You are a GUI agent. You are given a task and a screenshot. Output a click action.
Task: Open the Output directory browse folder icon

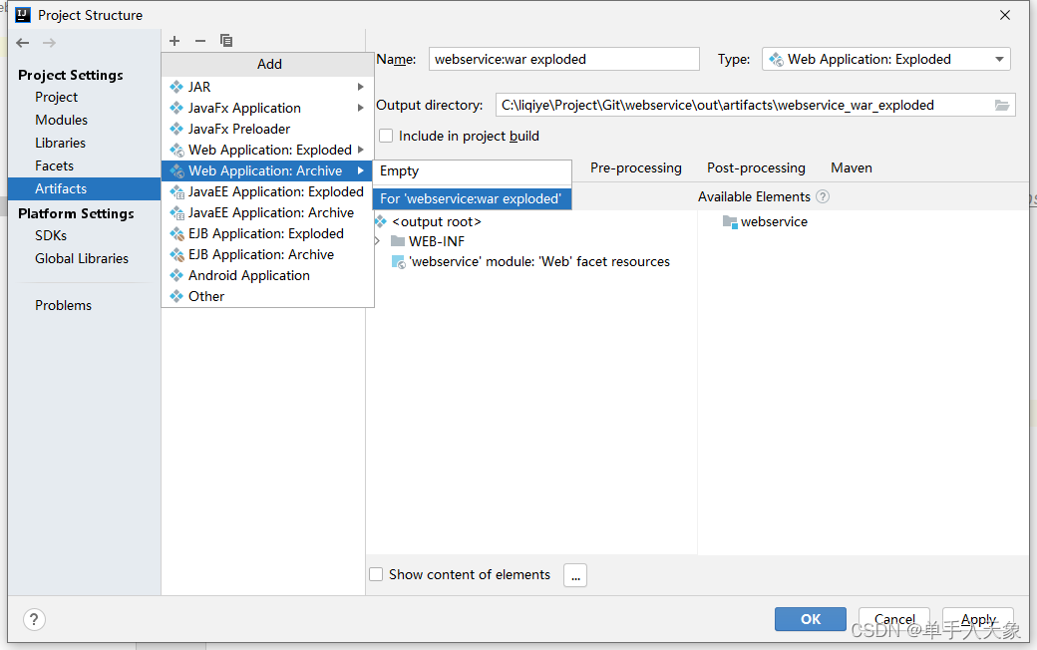[x=1002, y=105]
